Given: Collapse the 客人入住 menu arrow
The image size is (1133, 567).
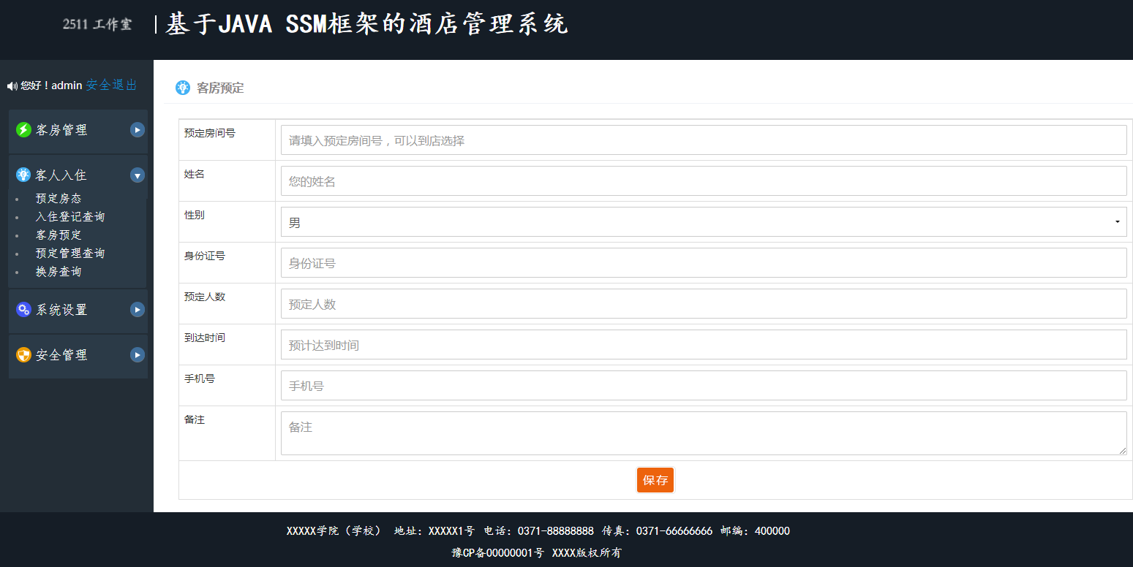Looking at the screenshot, I should pyautogui.click(x=138, y=175).
